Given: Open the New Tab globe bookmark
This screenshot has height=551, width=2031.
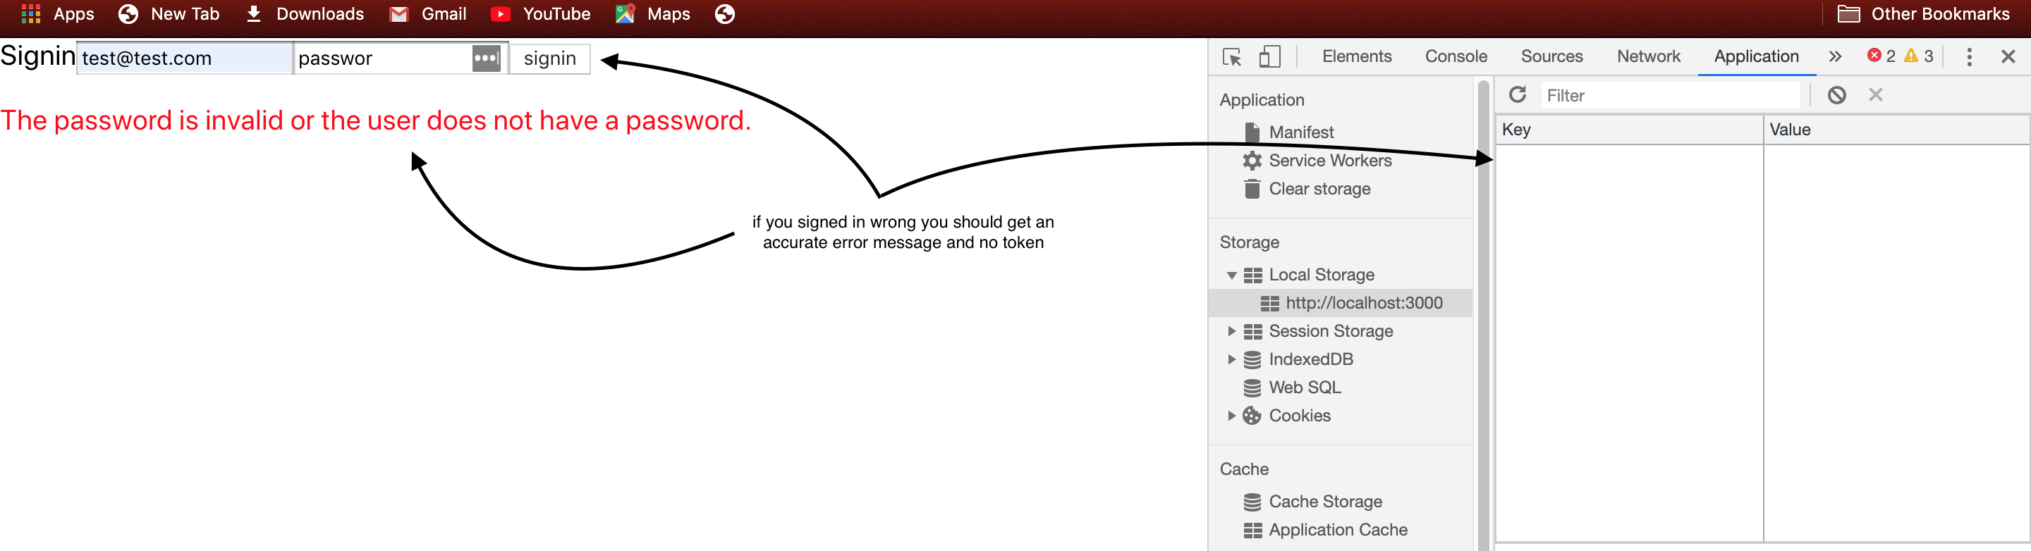Looking at the screenshot, I should click(x=128, y=13).
